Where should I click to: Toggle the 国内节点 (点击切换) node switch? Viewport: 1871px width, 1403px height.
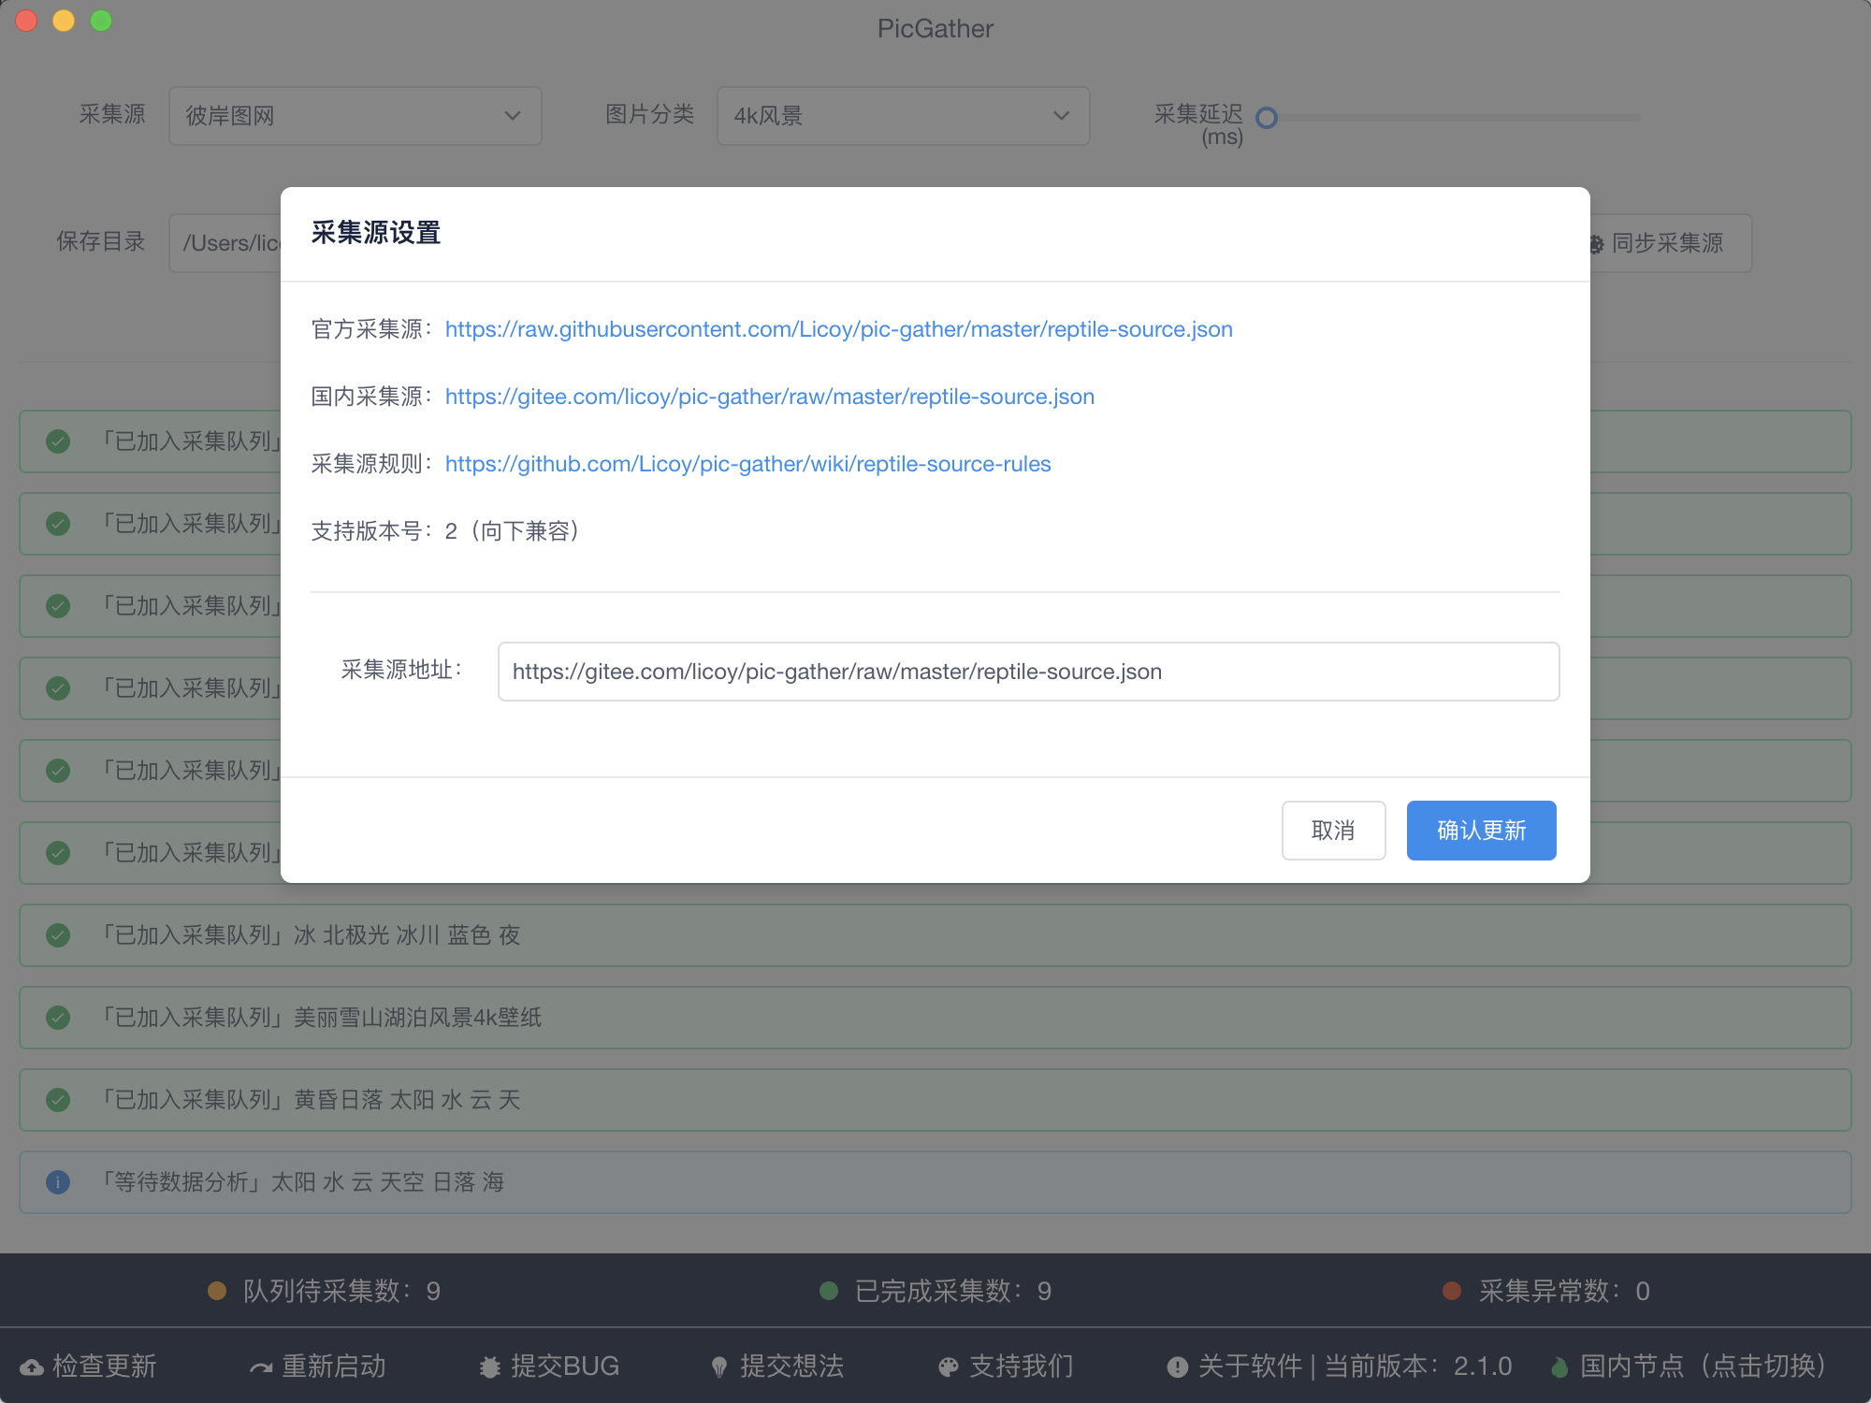1701,1367
